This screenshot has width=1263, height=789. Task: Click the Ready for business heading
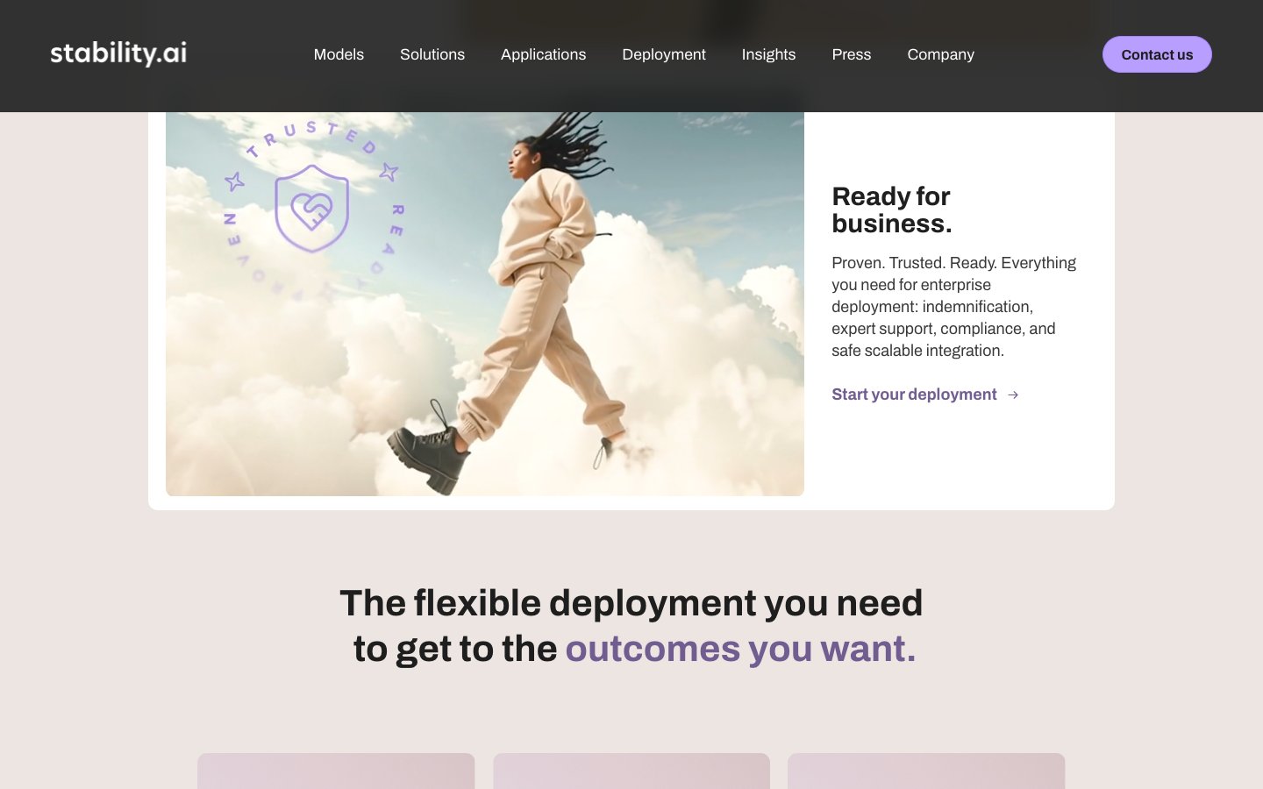click(891, 210)
